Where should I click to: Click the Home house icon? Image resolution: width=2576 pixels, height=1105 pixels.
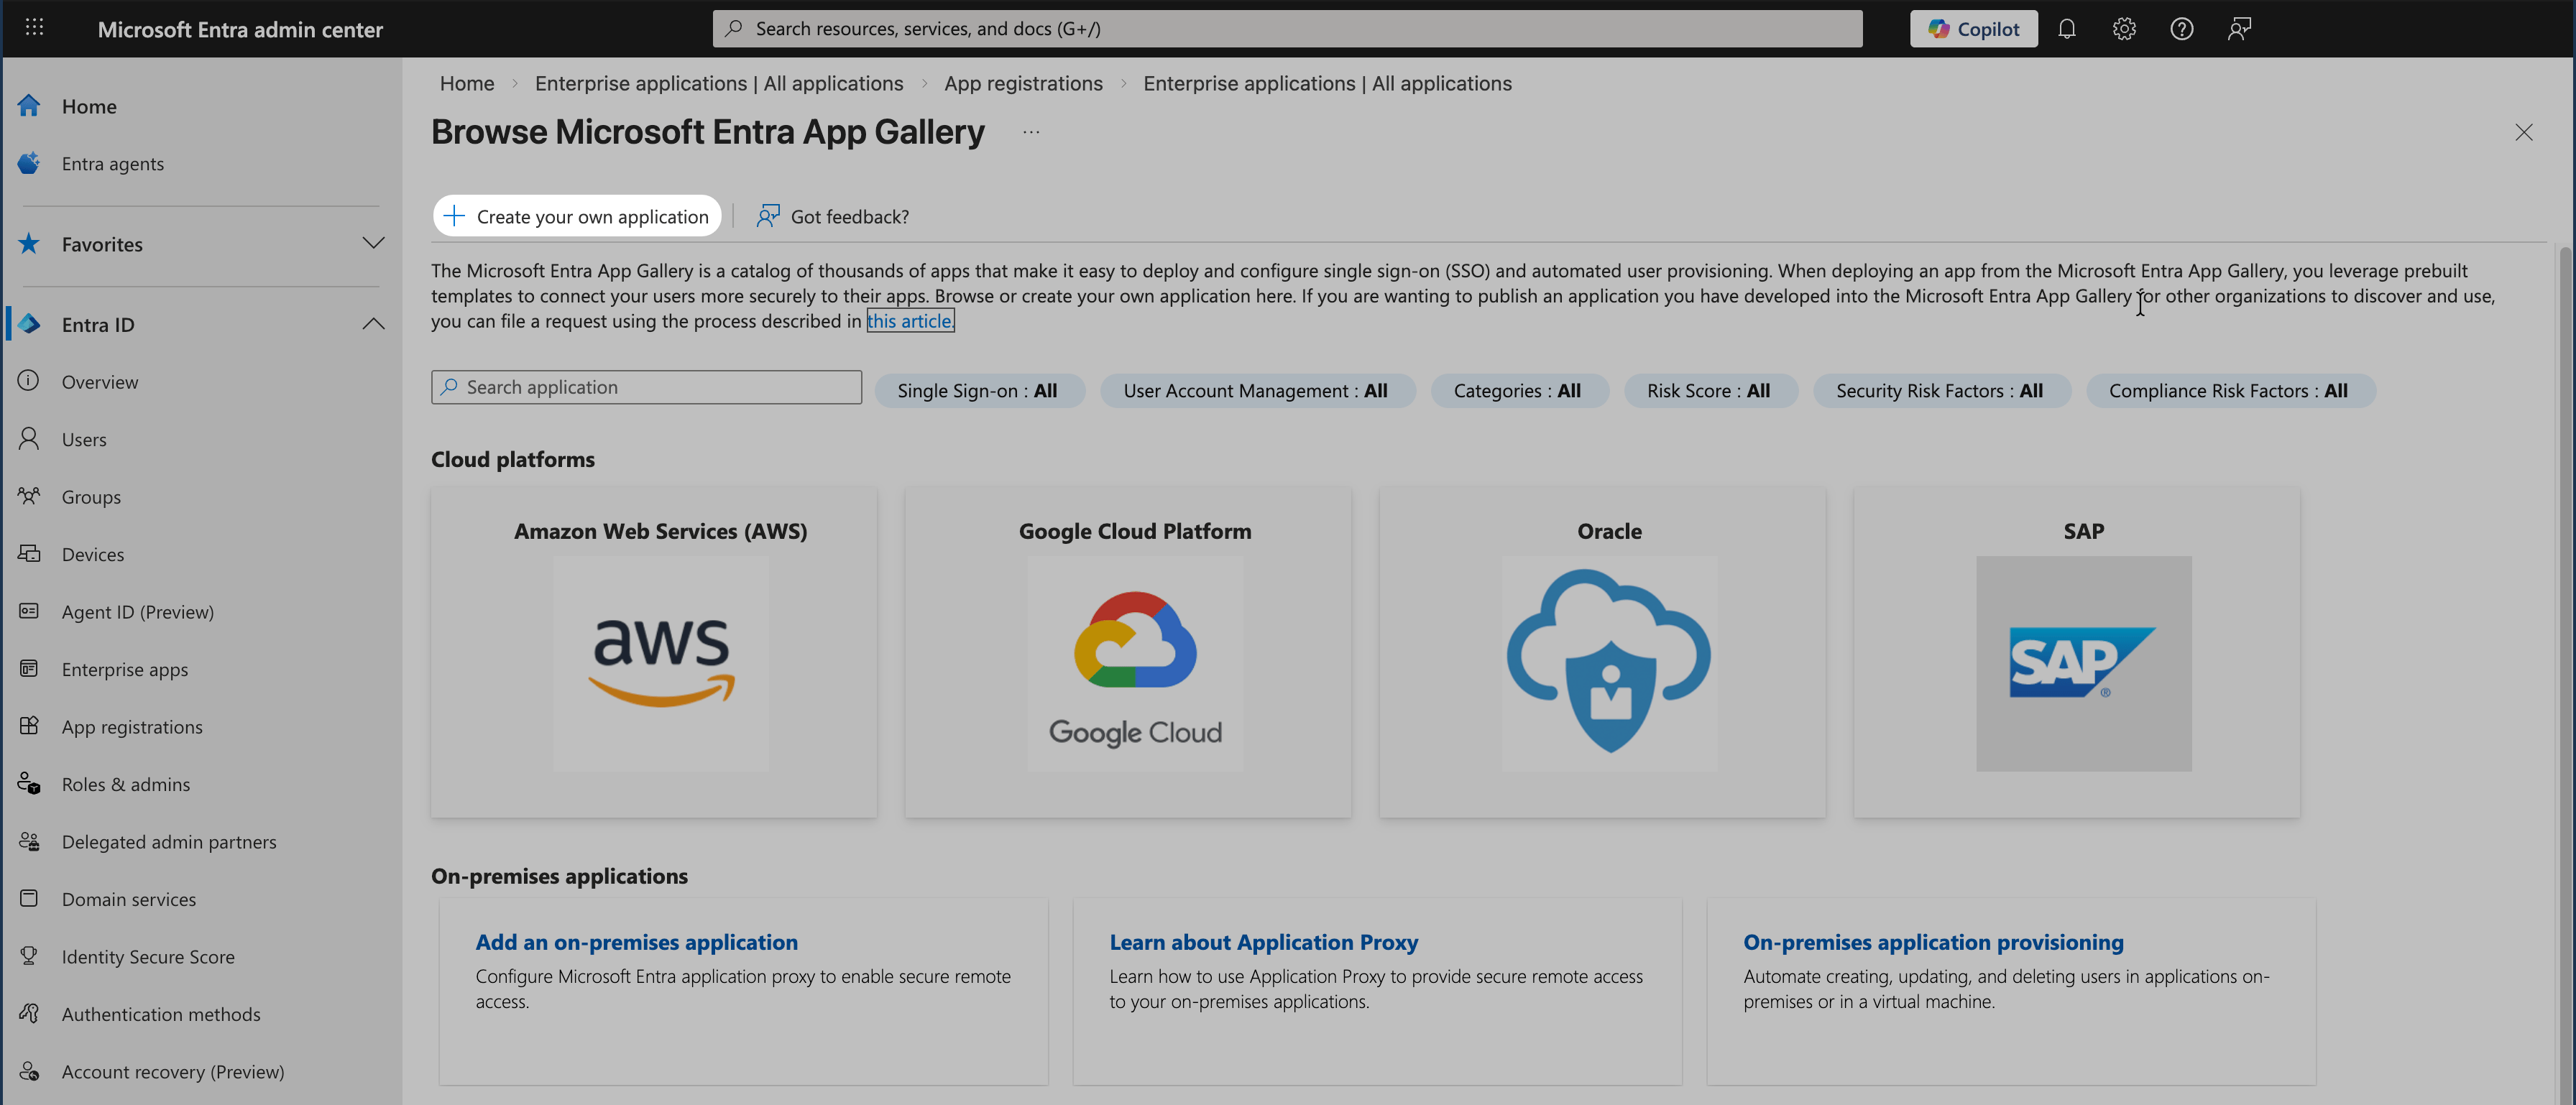(29, 105)
